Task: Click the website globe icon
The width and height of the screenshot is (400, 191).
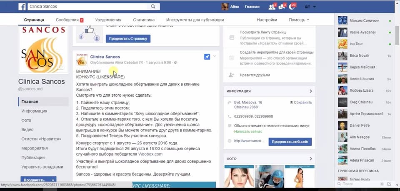Action: (x=229, y=141)
